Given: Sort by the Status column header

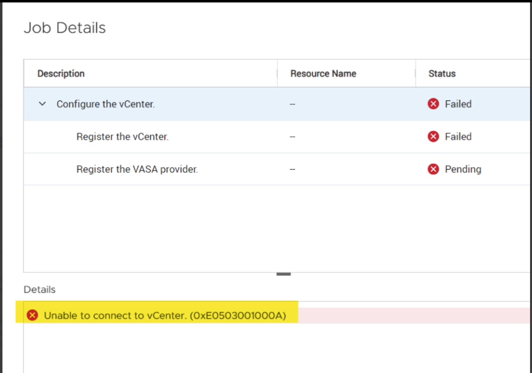Looking at the screenshot, I should coord(442,74).
